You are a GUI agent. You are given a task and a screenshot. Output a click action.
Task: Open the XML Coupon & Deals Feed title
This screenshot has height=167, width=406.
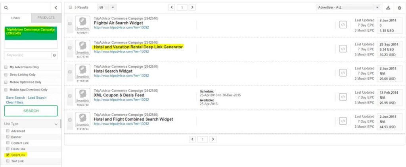pos(119,95)
